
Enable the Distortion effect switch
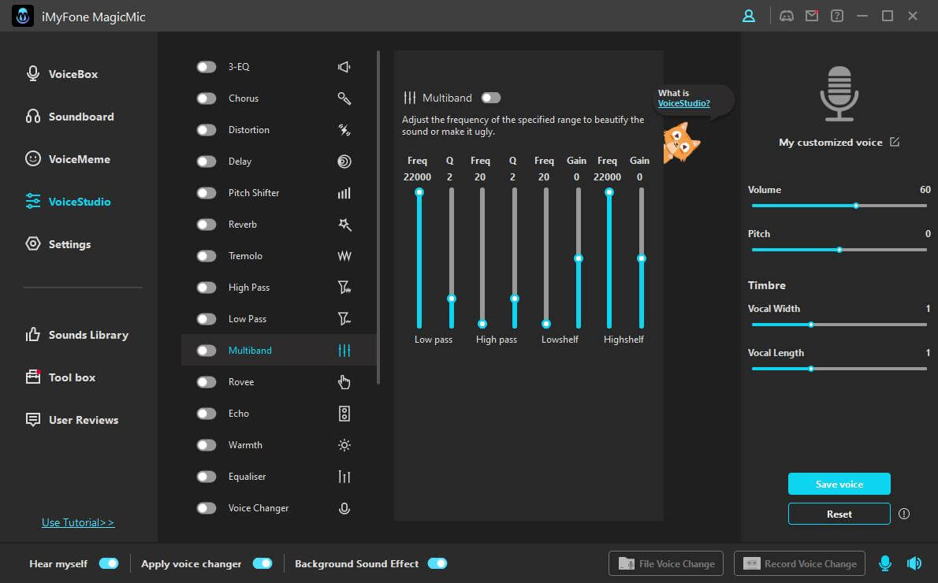(x=207, y=130)
